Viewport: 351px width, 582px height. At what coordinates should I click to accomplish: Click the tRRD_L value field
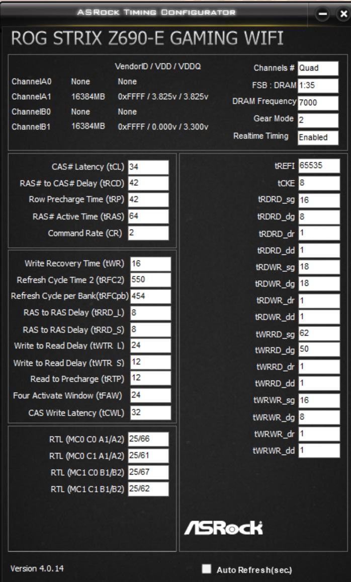click(x=150, y=313)
